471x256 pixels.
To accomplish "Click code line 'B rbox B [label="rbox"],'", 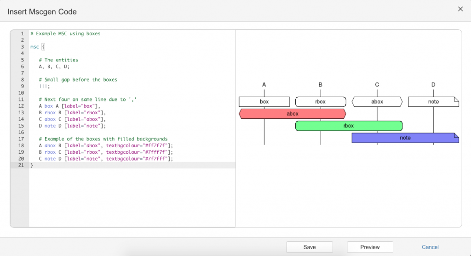I will point(72,113).
